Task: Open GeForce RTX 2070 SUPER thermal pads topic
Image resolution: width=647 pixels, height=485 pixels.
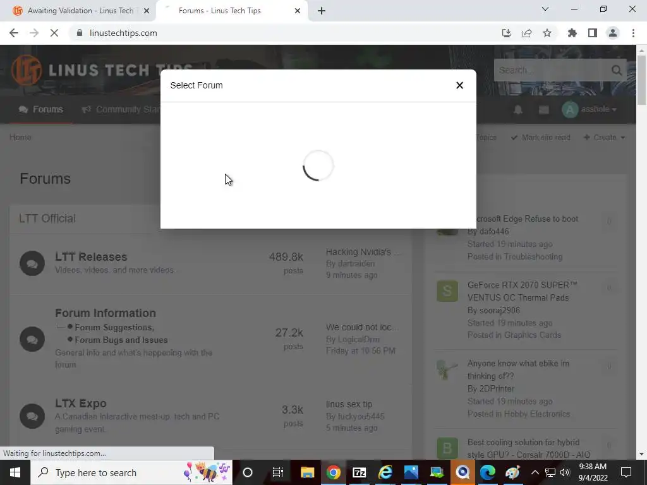Action: [x=522, y=291]
